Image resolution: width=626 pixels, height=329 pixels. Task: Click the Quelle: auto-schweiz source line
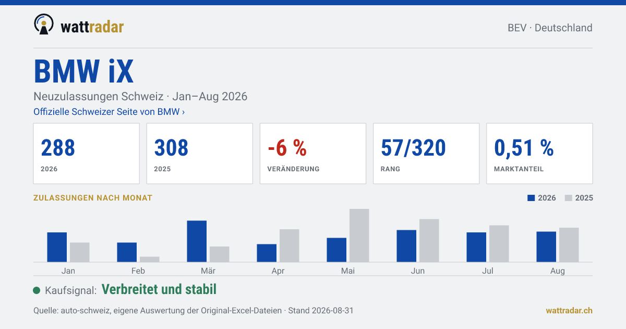point(194,310)
